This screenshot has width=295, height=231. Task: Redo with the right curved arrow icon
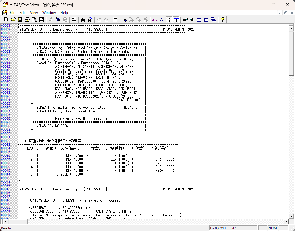[106, 20]
